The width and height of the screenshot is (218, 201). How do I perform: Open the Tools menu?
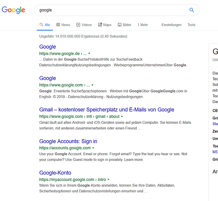(x=191, y=25)
